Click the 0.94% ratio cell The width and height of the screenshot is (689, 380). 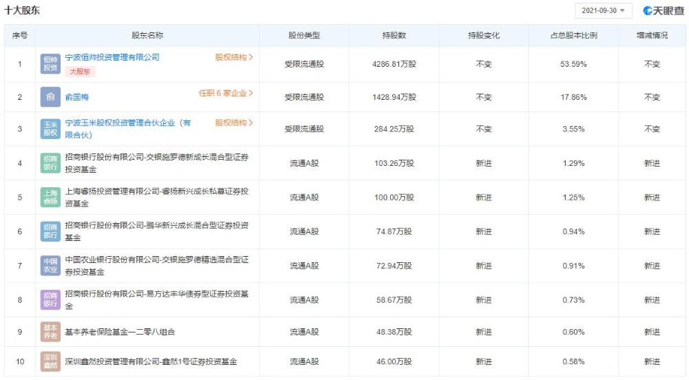pyautogui.click(x=573, y=232)
